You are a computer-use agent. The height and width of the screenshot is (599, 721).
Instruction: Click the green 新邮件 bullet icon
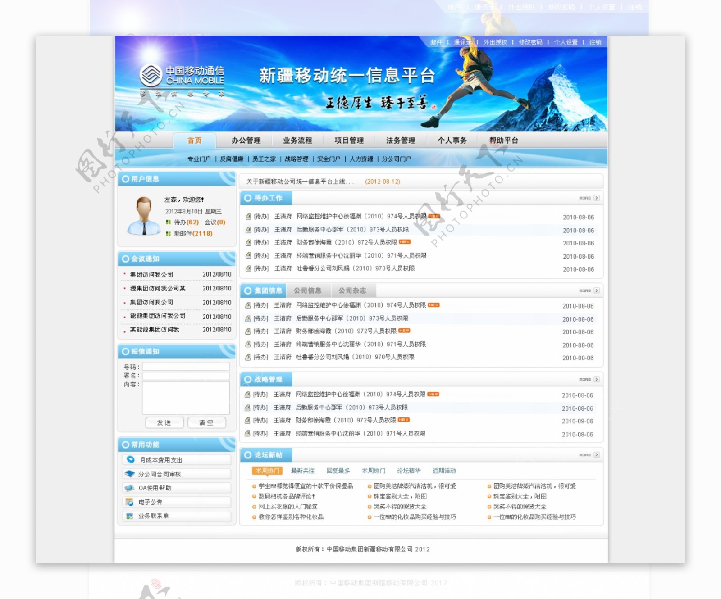tap(168, 233)
